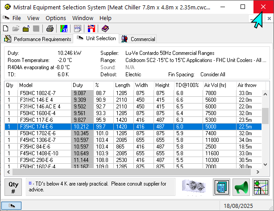Screen dimensions: 274x211
Task: Click the Qty column header
Action: tap(11, 85)
